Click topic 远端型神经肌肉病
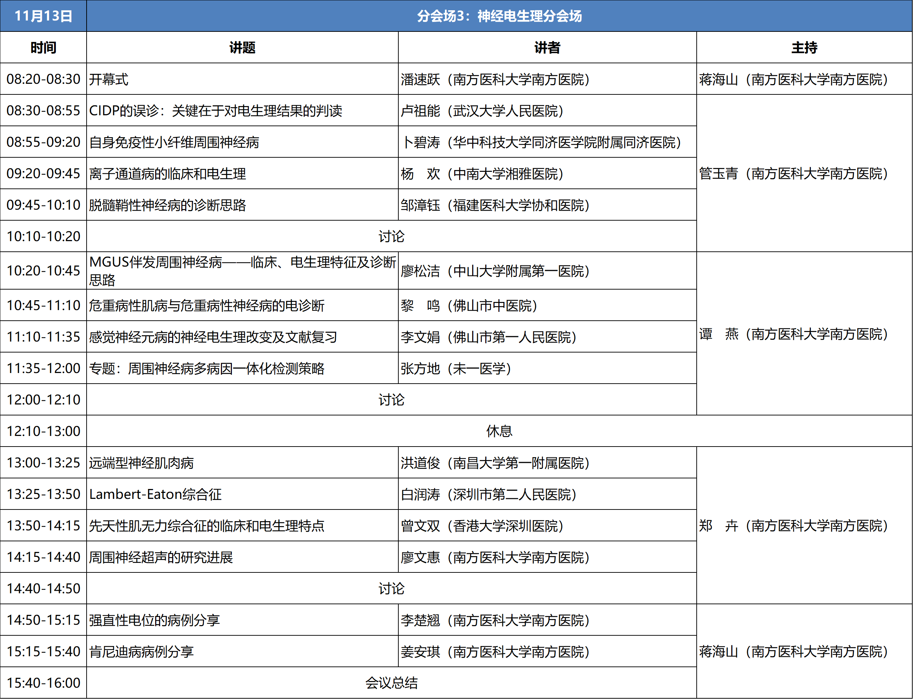913x699 pixels. pyautogui.click(x=242, y=463)
